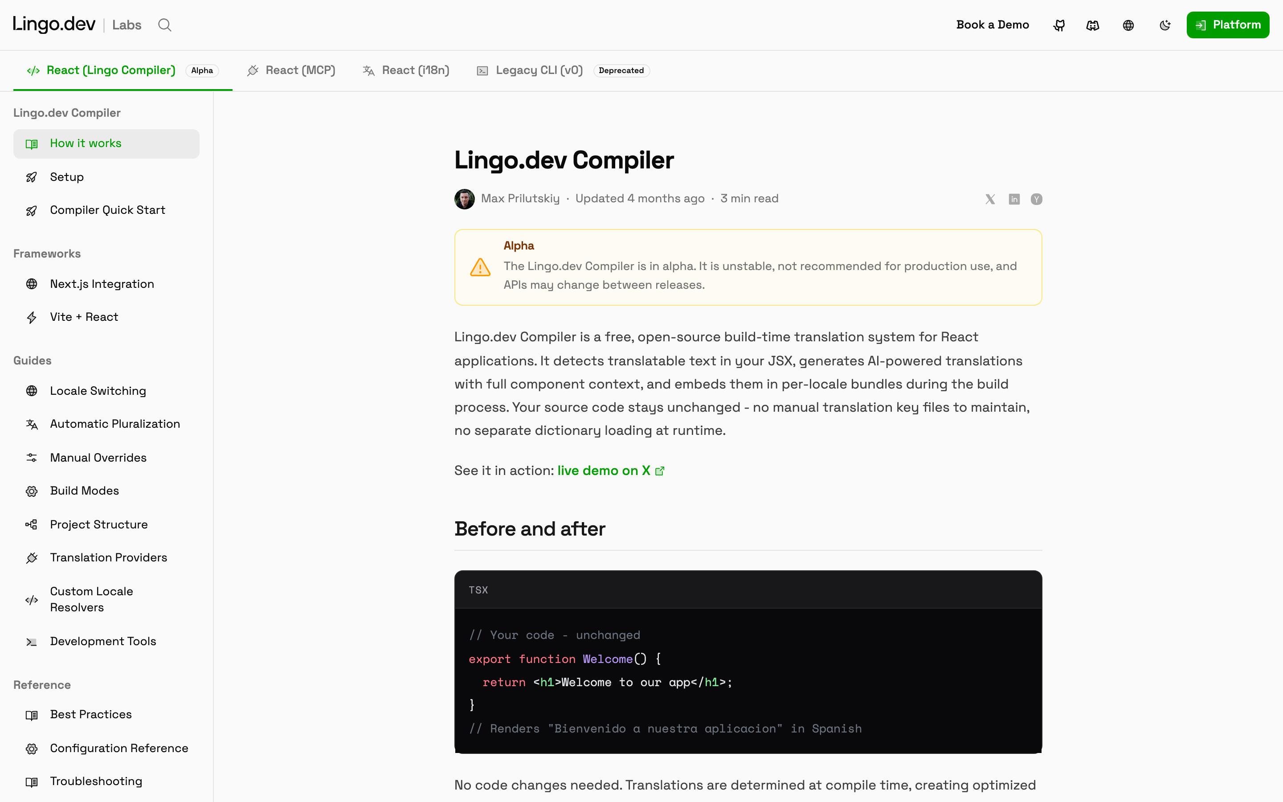The image size is (1283, 802).
Task: Open Manual Overrides guide
Action: (106, 458)
